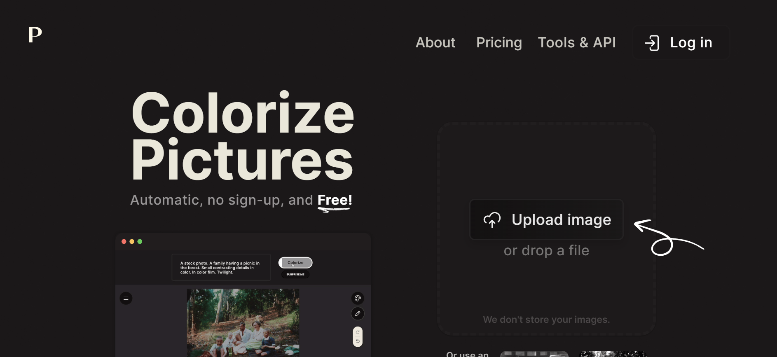Viewport: 777px width, 357px height.
Task: Open the About page
Action: (x=435, y=42)
